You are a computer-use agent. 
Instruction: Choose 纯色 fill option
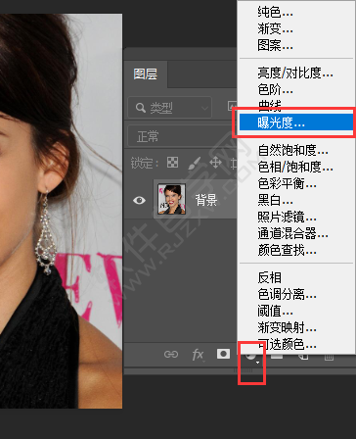click(275, 12)
